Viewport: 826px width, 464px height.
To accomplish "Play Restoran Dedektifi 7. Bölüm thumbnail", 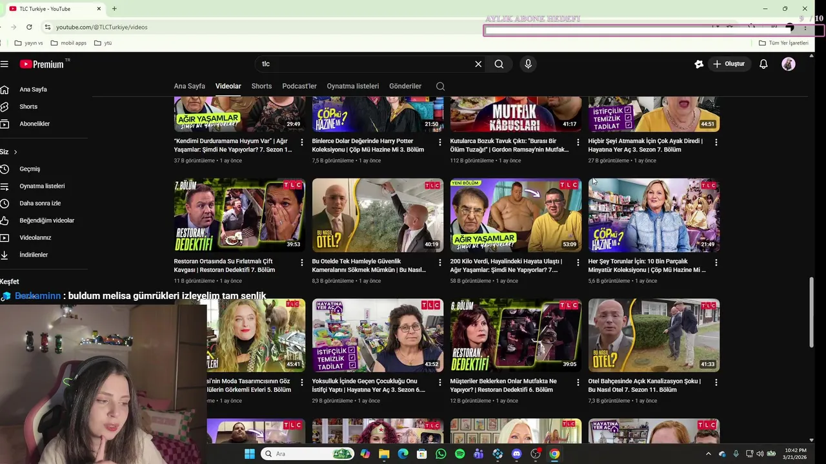I will point(239,215).
